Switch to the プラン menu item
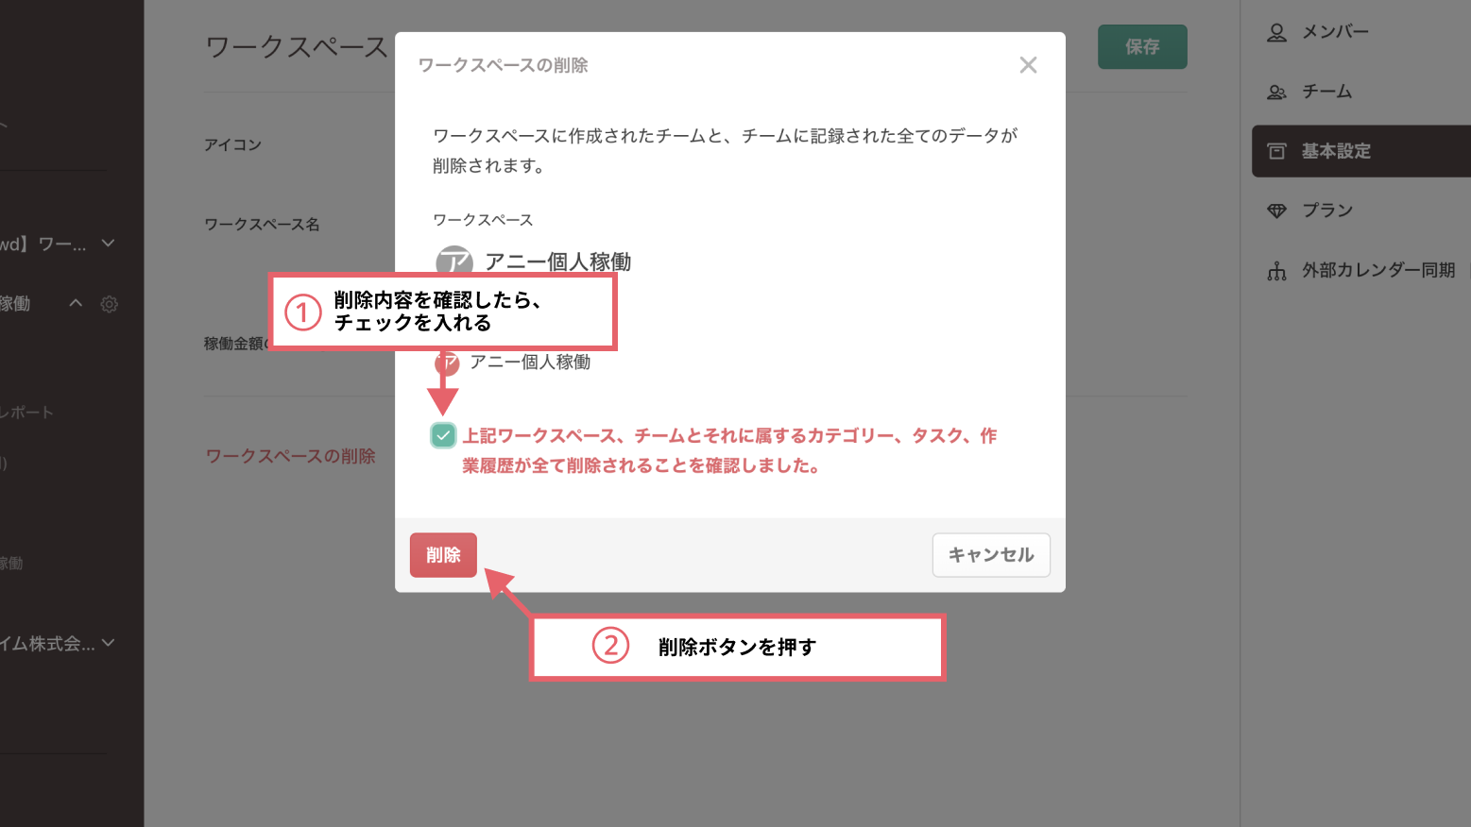This screenshot has width=1471, height=827. point(1326,210)
